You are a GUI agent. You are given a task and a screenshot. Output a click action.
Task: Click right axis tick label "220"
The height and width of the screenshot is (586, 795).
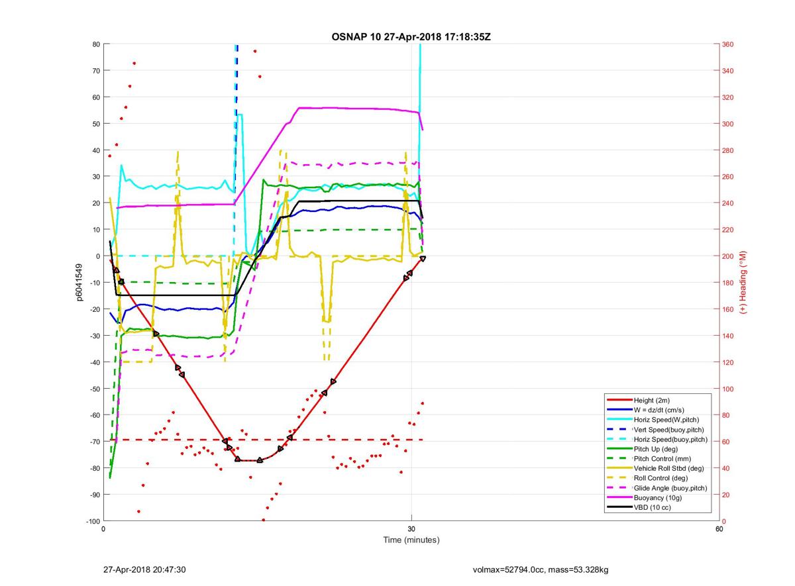[x=728, y=230]
